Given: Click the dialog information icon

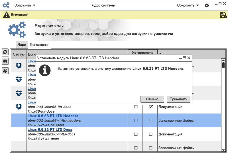Looking at the screenshot, I should click(x=45, y=70).
